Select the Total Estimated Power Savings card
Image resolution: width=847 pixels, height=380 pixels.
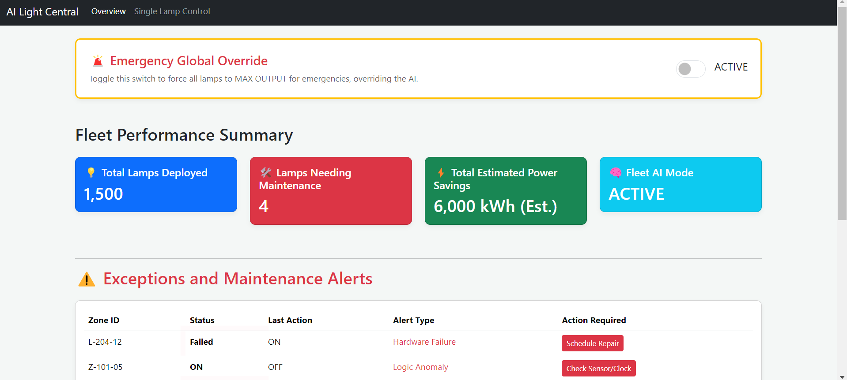point(506,191)
